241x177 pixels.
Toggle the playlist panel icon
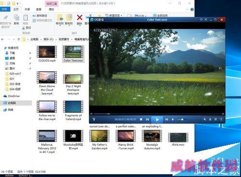click(221, 119)
